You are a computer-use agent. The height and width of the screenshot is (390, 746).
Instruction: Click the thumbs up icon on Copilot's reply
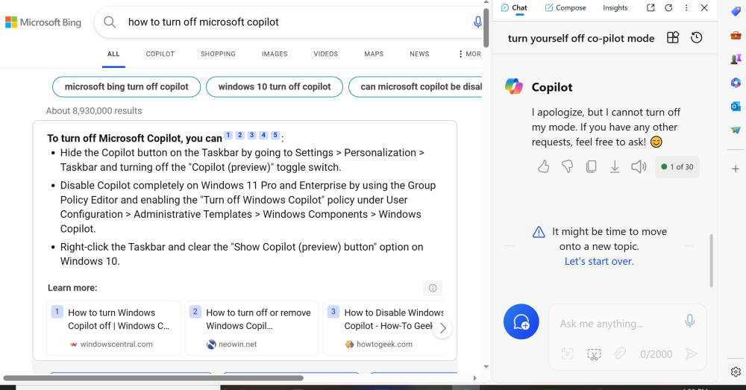(x=543, y=167)
